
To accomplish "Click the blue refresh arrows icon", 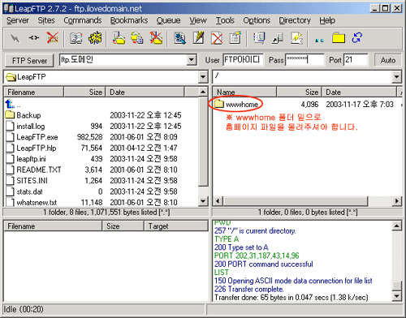I will pos(357,38).
